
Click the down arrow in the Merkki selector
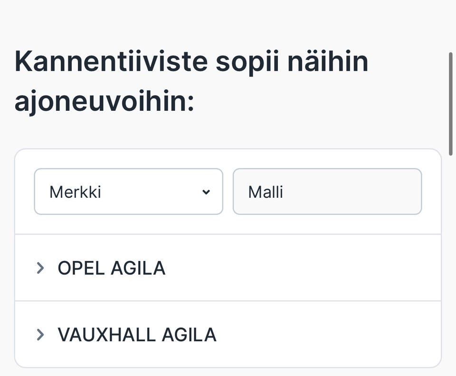[x=205, y=192]
